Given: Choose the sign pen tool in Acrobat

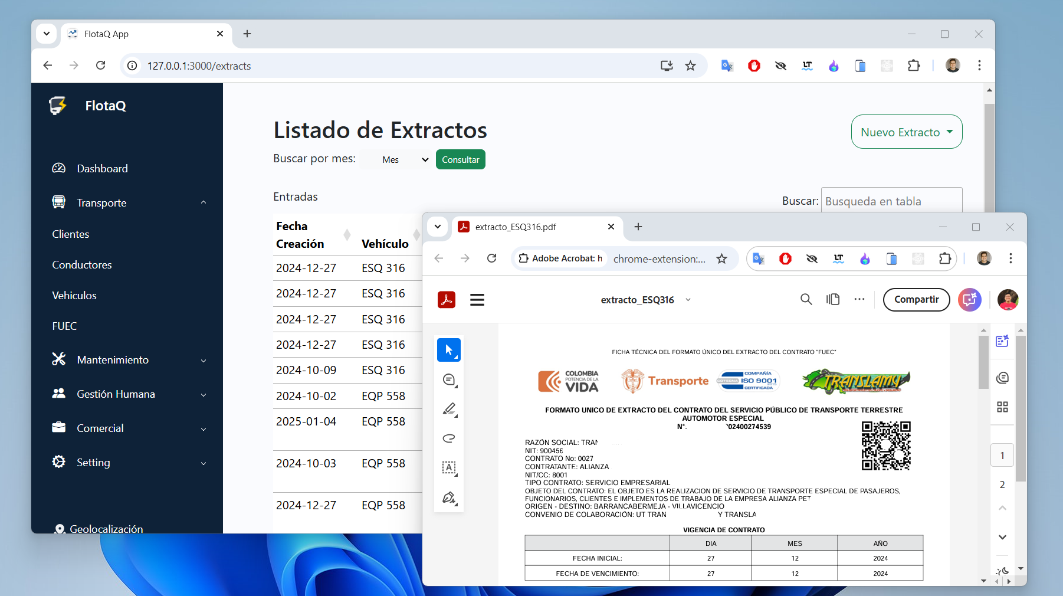Looking at the screenshot, I should [x=449, y=497].
